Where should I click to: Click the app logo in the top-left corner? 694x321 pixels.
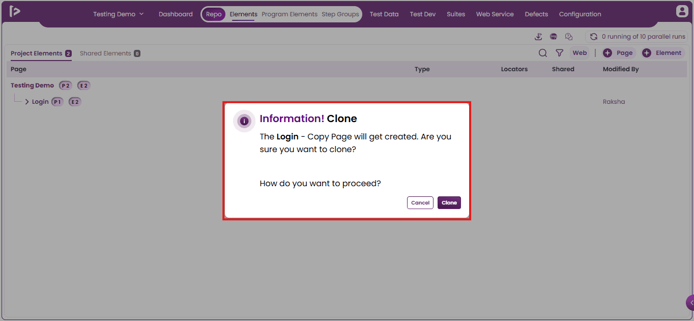(15, 11)
